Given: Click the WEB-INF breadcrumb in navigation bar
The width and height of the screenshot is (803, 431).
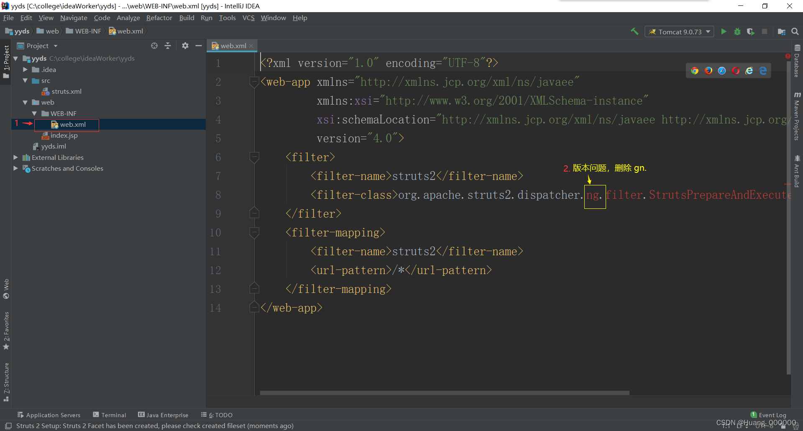Looking at the screenshot, I should [84, 31].
